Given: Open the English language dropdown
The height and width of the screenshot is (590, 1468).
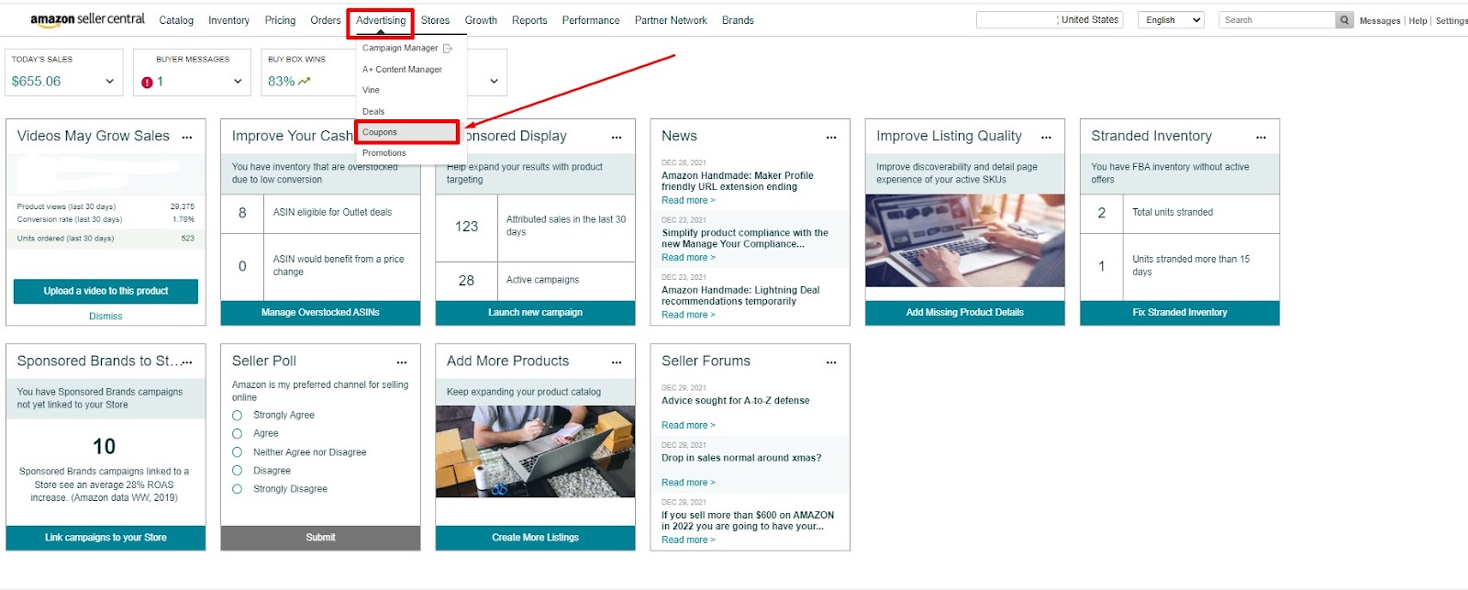Looking at the screenshot, I should (x=1171, y=20).
